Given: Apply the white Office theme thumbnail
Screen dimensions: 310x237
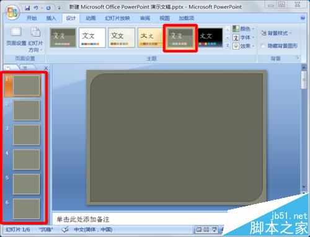Looking at the screenshot, I should coord(92,37).
